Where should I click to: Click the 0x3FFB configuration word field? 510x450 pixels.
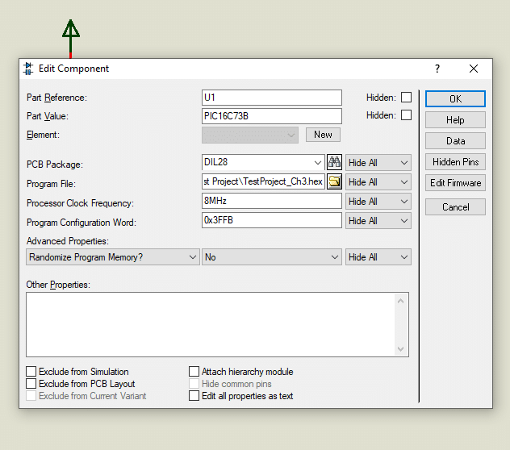(272, 220)
